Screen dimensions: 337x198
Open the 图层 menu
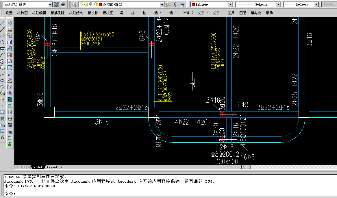tap(243, 13)
